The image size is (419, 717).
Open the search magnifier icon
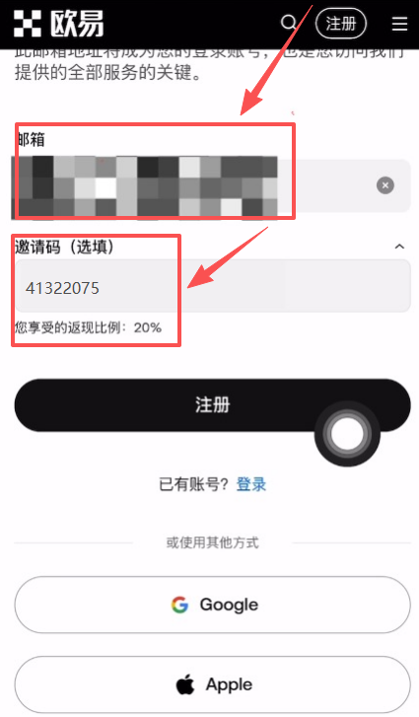(x=289, y=22)
